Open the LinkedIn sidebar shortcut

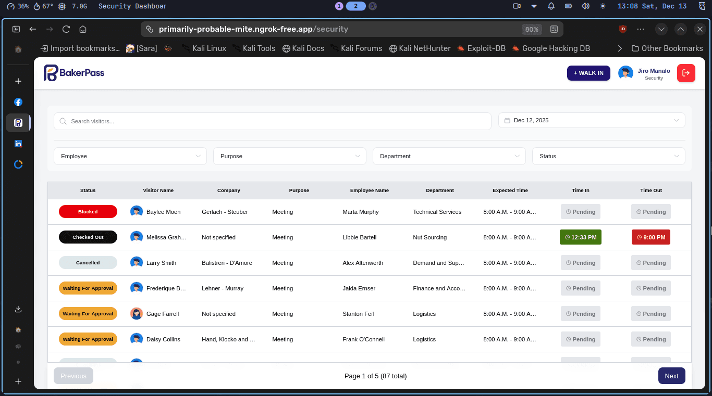(18, 144)
